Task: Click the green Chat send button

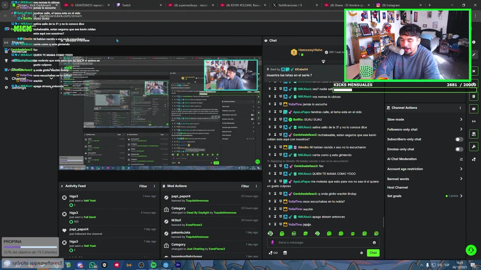Action: [373, 253]
